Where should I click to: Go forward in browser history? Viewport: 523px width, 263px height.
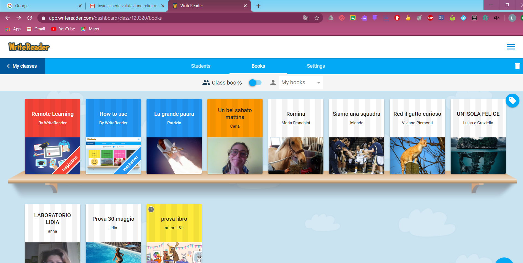click(x=19, y=18)
